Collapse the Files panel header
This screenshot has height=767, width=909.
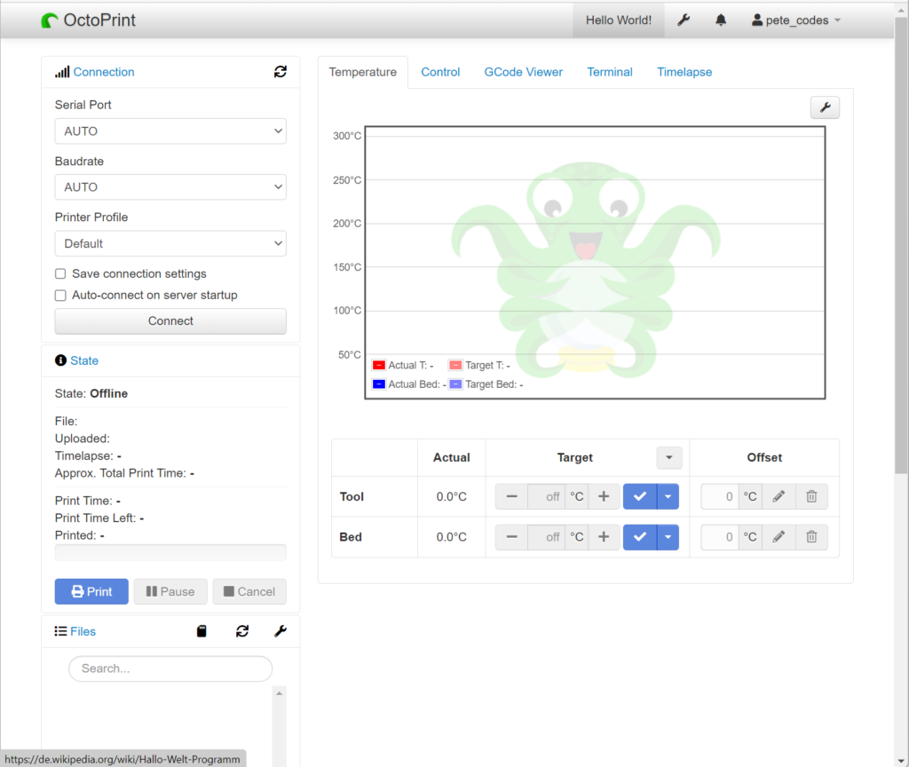(83, 631)
